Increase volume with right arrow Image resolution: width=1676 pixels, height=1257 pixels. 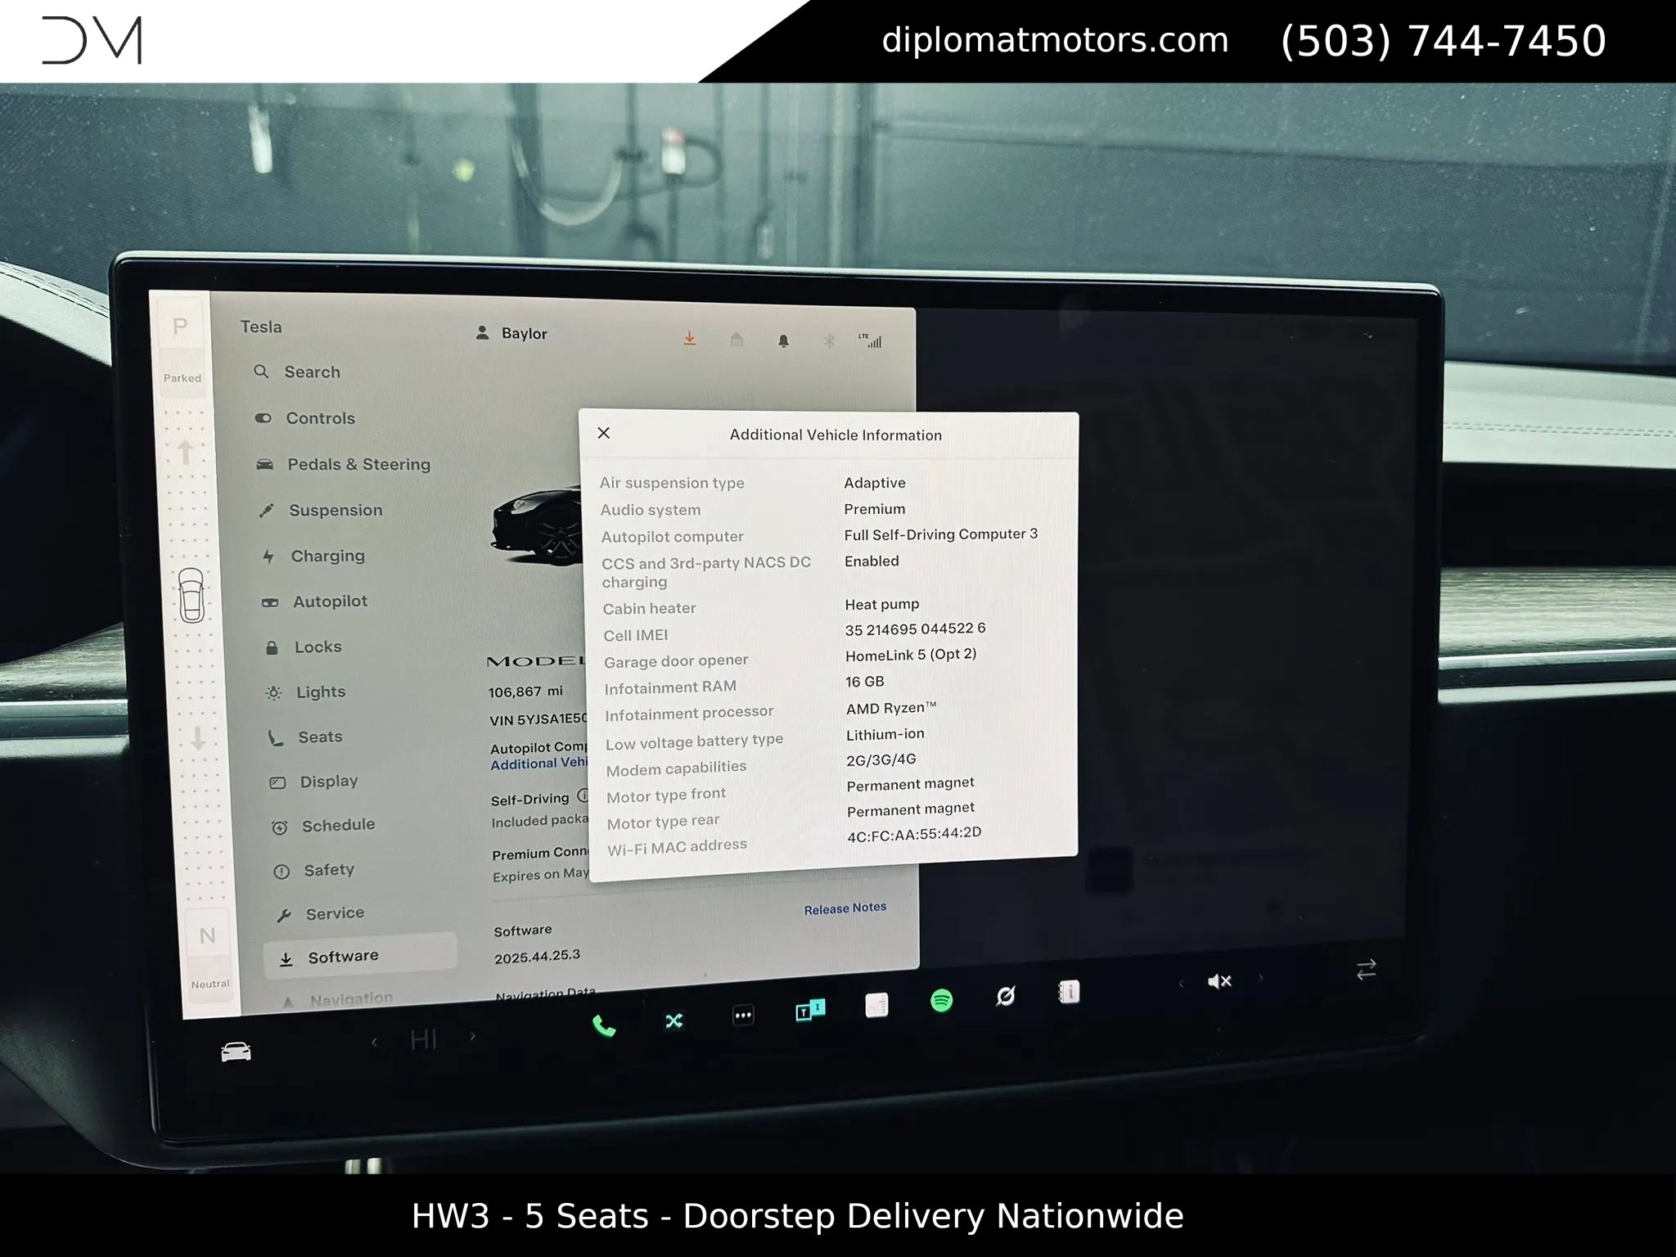(1260, 977)
